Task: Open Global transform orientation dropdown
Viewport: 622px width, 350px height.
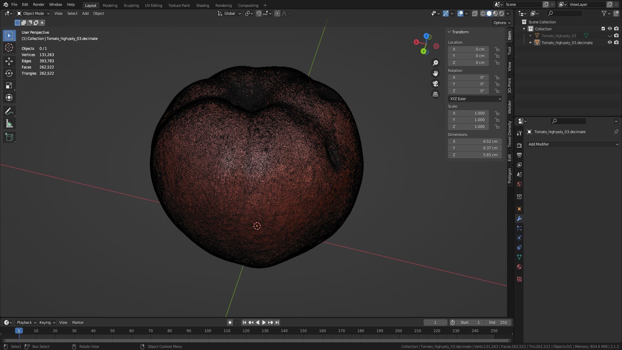Action: 229,14
